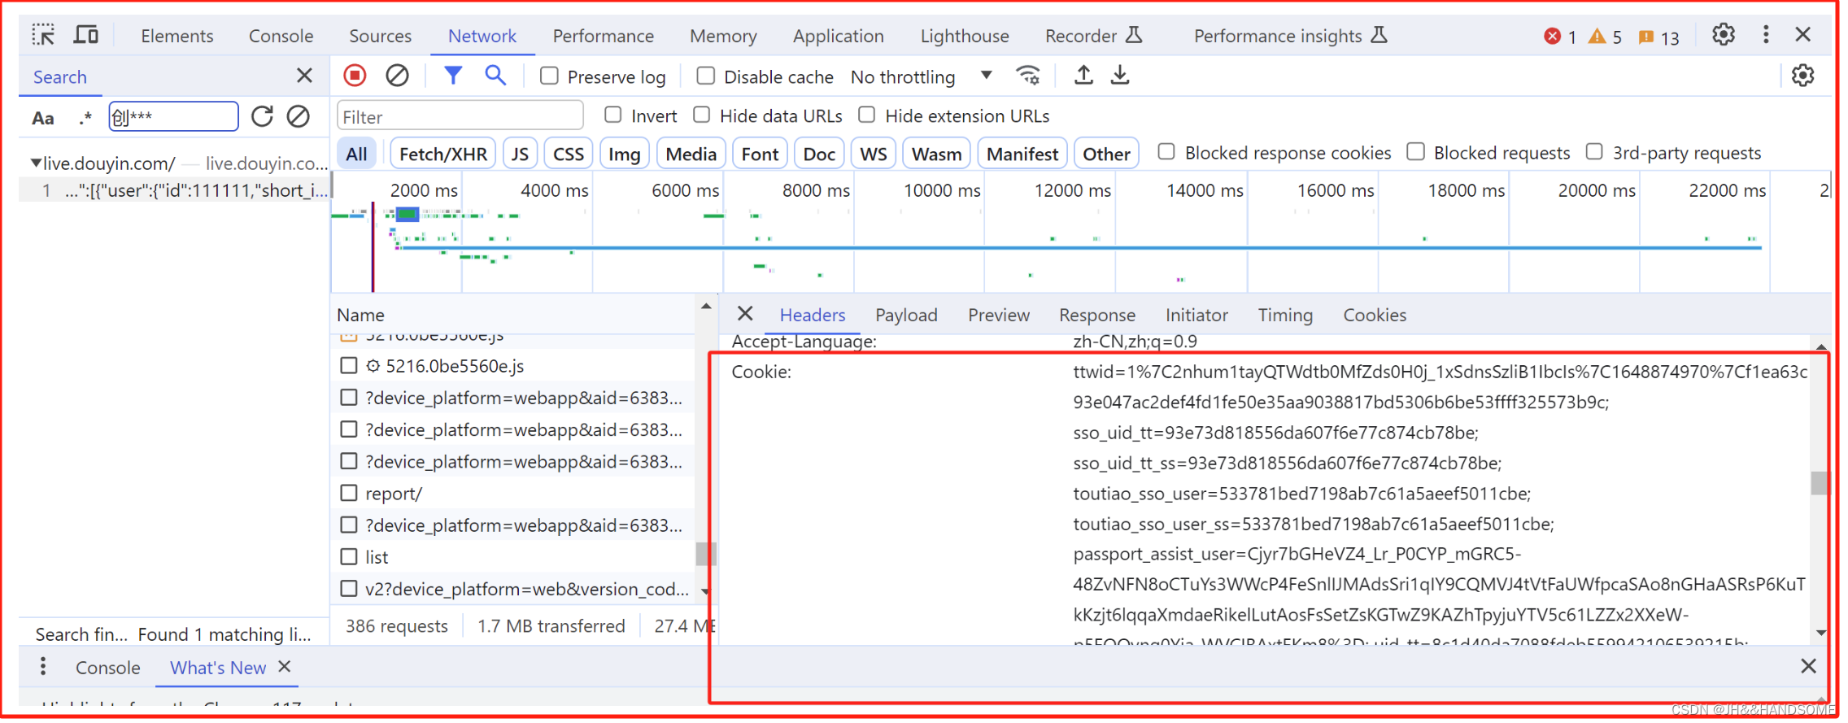This screenshot has height=723, width=1848.
Task: Toggle the network filter funnel icon
Action: (453, 76)
